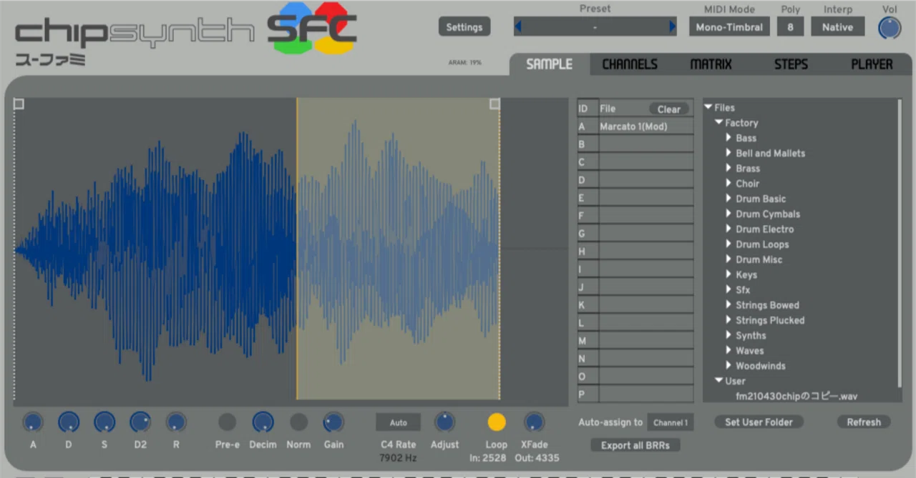
Task: Toggle the Pre-e button
Action: [227, 422]
